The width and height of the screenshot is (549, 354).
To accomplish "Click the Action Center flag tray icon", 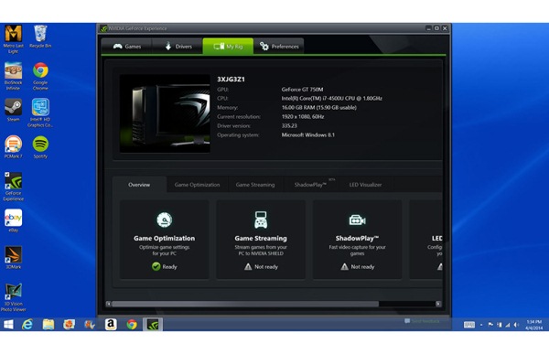I will pos(490,325).
